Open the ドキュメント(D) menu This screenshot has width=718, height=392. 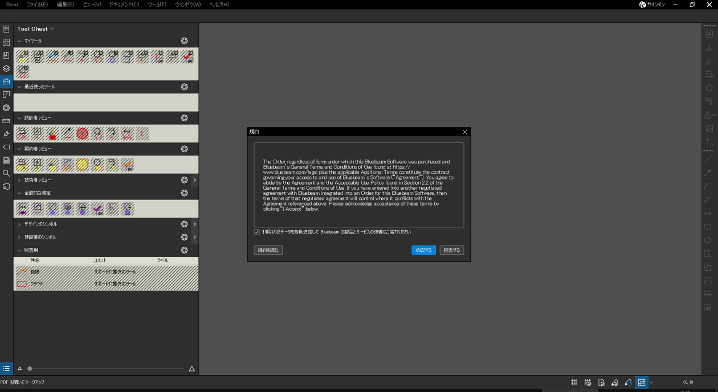(x=124, y=5)
